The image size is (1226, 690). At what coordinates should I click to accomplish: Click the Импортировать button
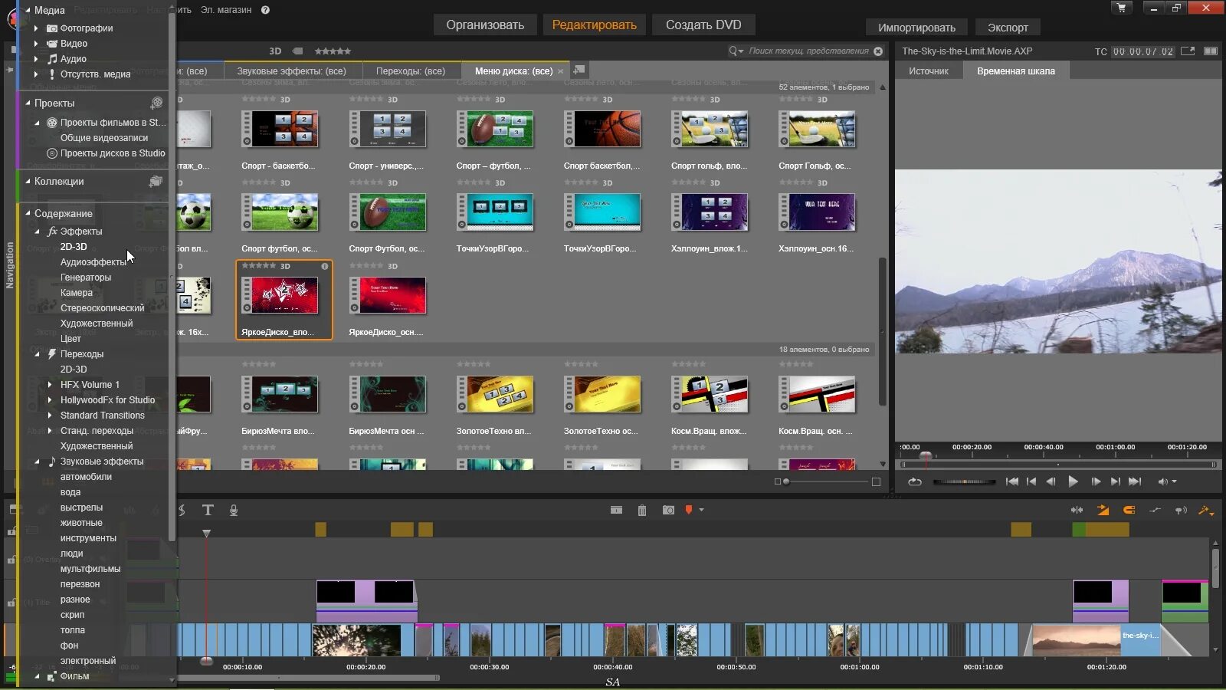point(916,28)
